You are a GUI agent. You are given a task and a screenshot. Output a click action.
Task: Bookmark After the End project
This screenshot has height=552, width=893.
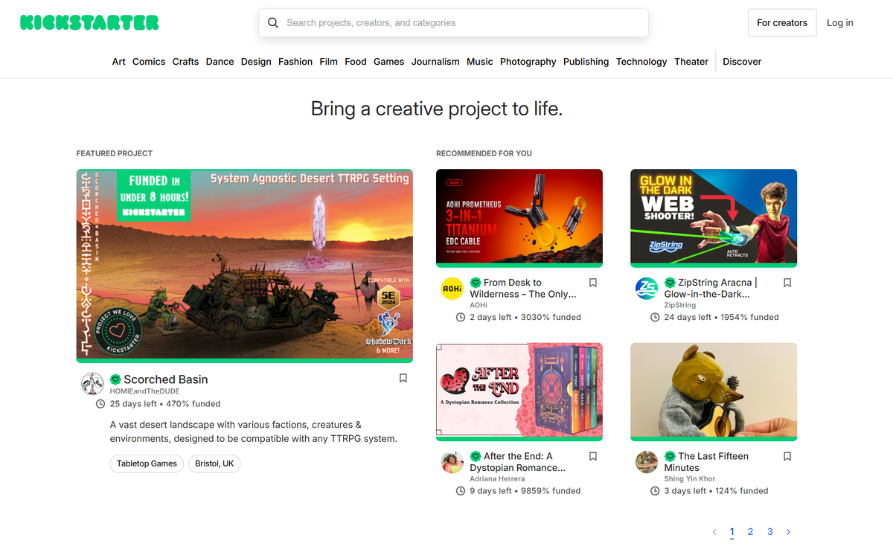pyautogui.click(x=593, y=456)
